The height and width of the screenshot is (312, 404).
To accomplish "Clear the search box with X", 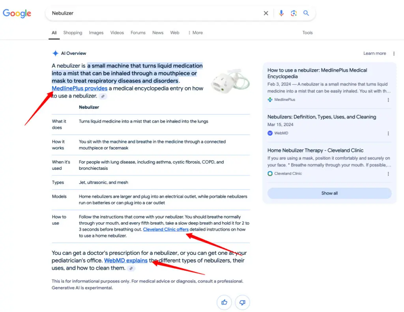I will (266, 13).
